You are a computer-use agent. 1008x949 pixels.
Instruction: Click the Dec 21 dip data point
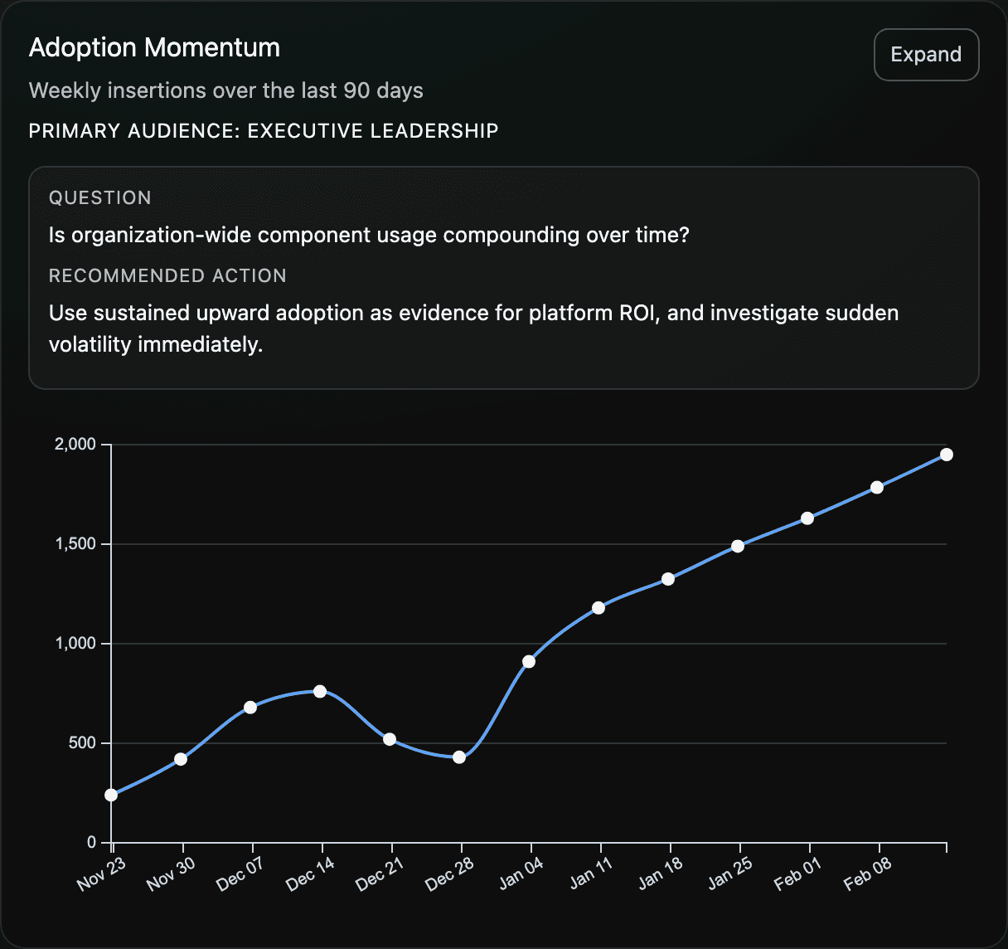click(x=390, y=737)
